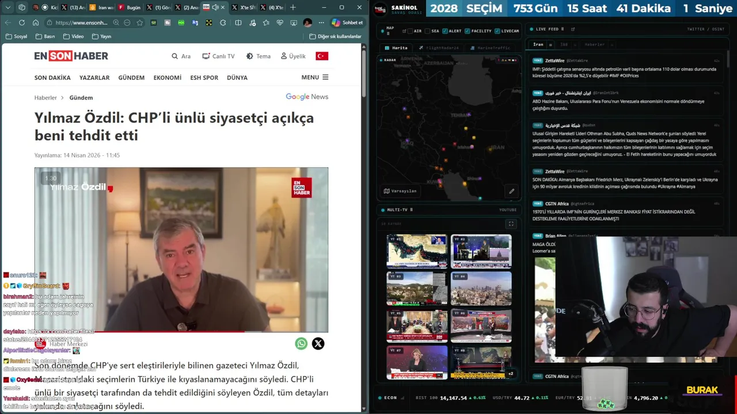The width and height of the screenshot is (737, 414).
Task: Open browser settings and more menu
Action: [321, 22]
